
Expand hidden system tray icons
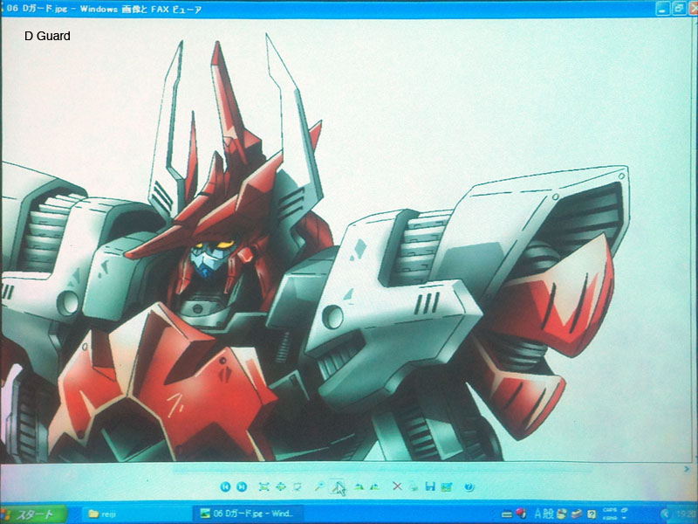[665, 514]
